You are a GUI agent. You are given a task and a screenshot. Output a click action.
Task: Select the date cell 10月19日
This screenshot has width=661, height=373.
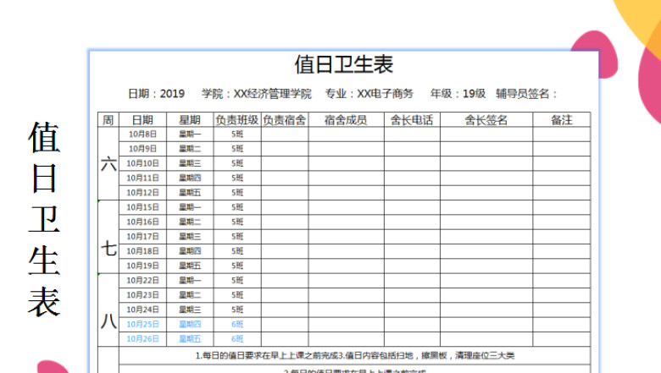[x=142, y=266]
